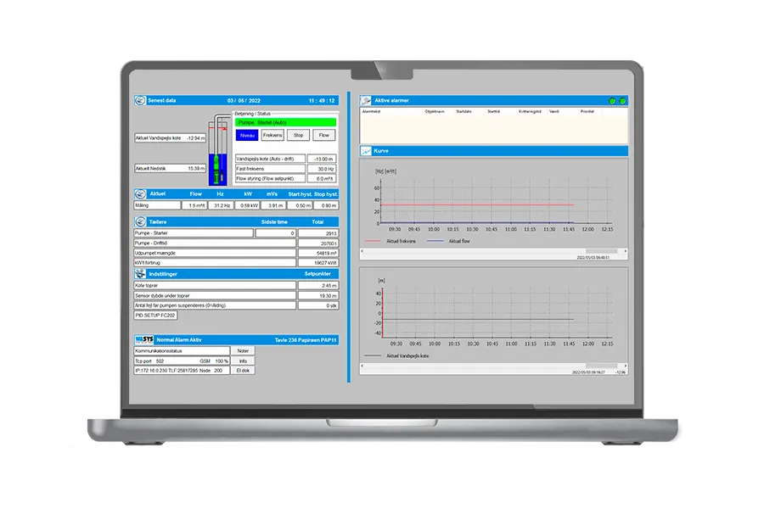Screen dimensions: 764x509
Task: Click the Aktive alarmer header icon
Action: pyautogui.click(x=365, y=100)
